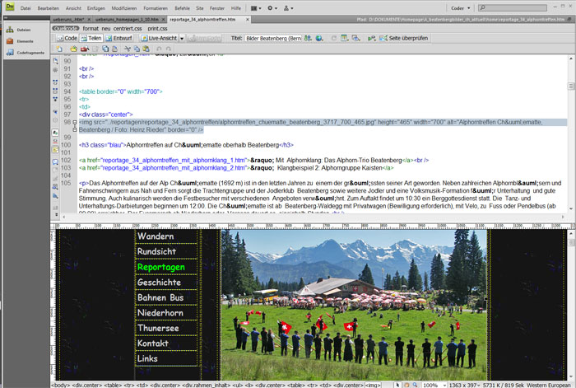This screenshot has width=576, height=388.
Task: Open the Modifizieren menu
Action: [x=124, y=8]
